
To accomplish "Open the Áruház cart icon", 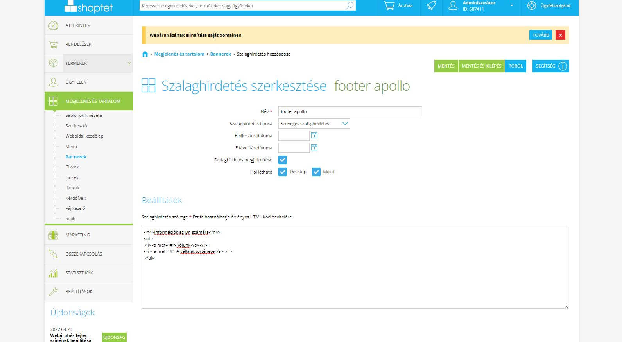I will tap(389, 6).
